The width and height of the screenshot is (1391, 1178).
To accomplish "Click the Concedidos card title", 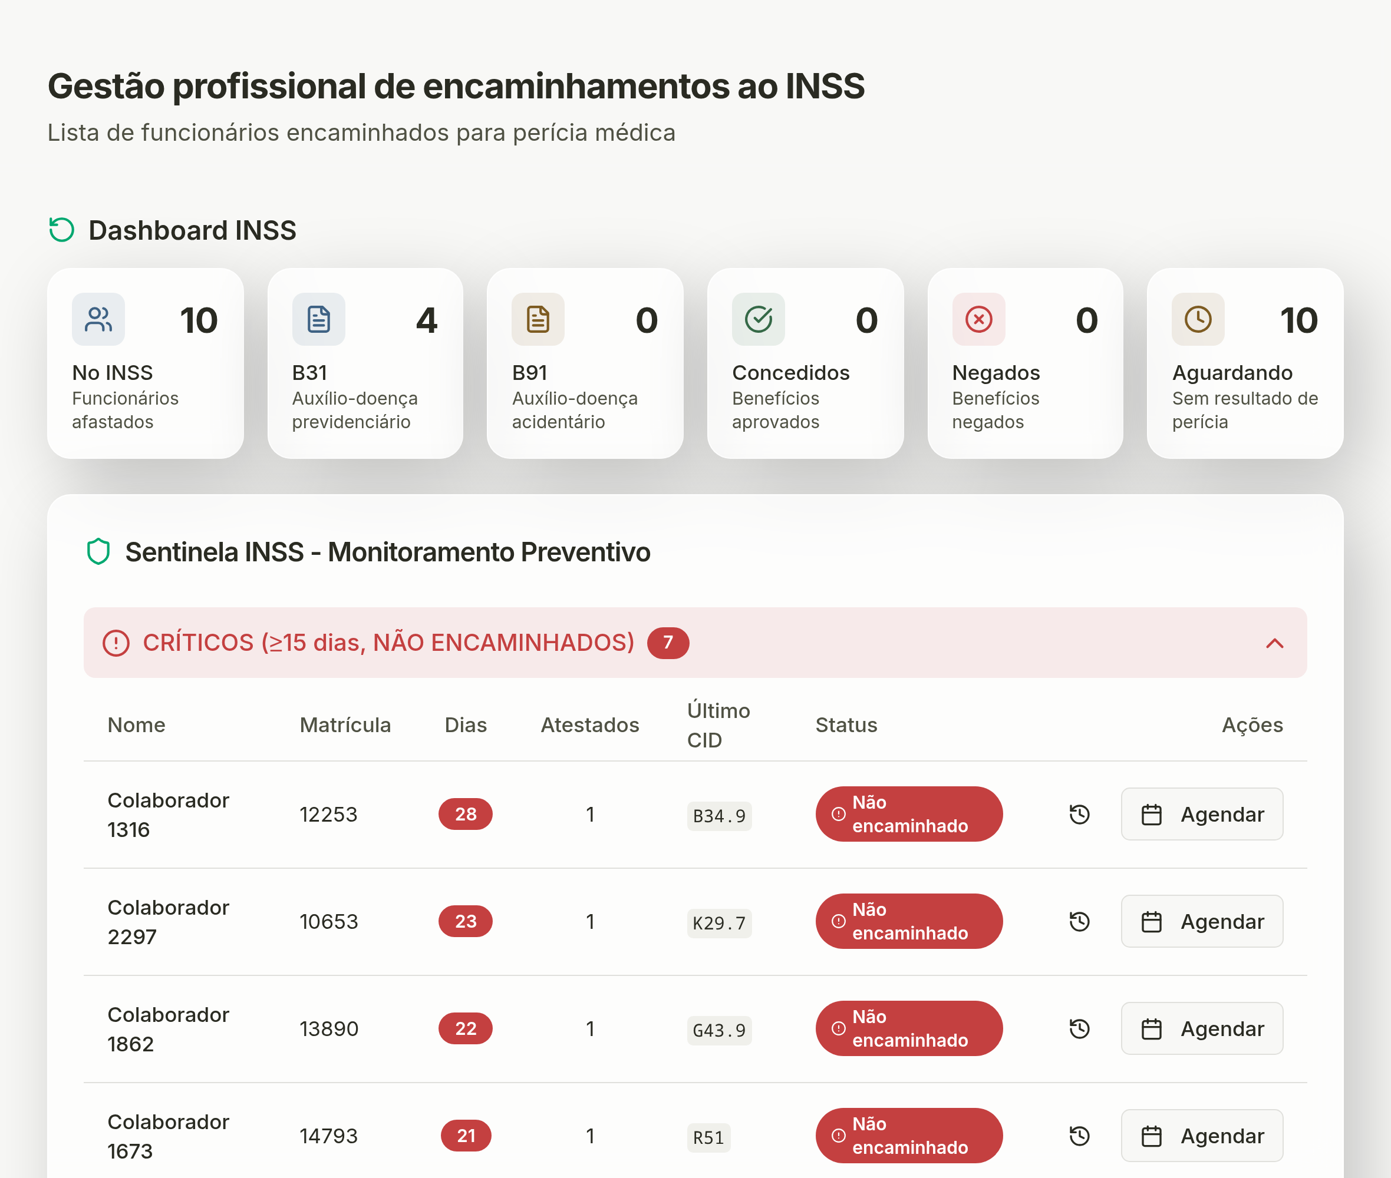I will (791, 373).
